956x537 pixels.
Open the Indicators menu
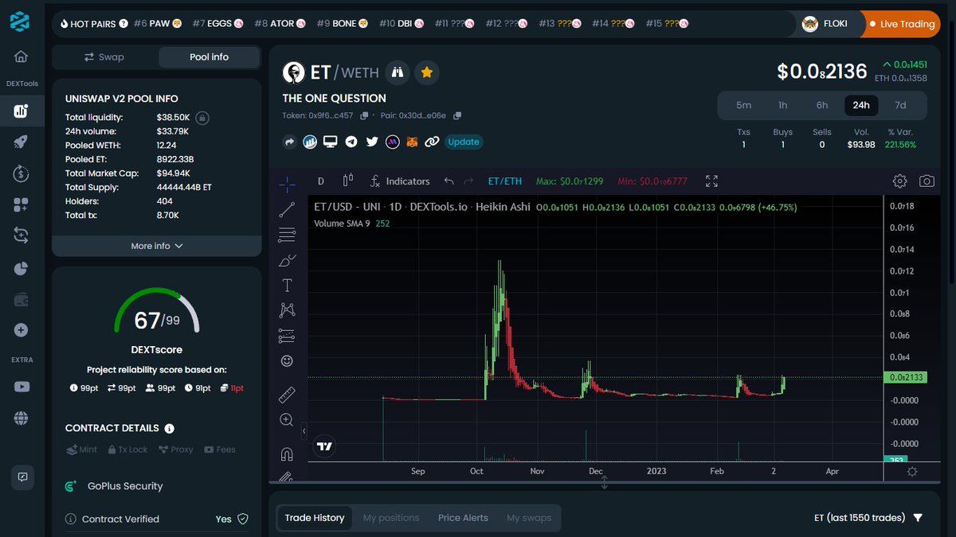[x=399, y=181]
